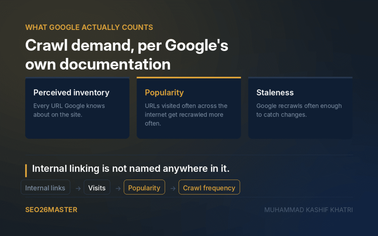Click the 'Crawl demand, per Google's own documentation' headline
The height and width of the screenshot is (236, 378).
[127, 55]
